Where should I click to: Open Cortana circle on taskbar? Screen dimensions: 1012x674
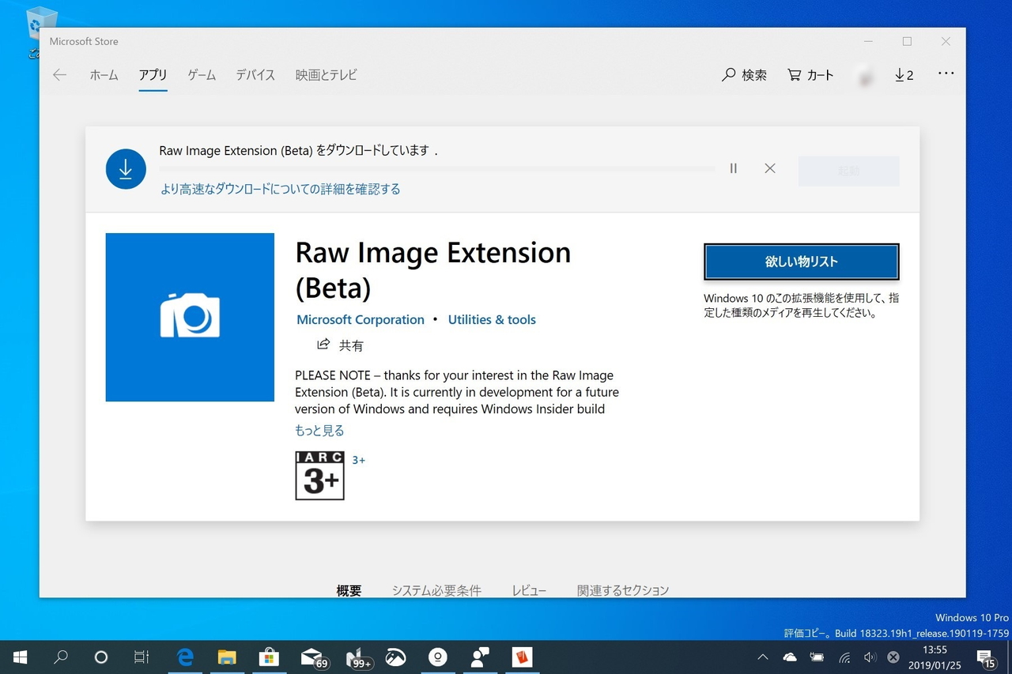click(100, 657)
